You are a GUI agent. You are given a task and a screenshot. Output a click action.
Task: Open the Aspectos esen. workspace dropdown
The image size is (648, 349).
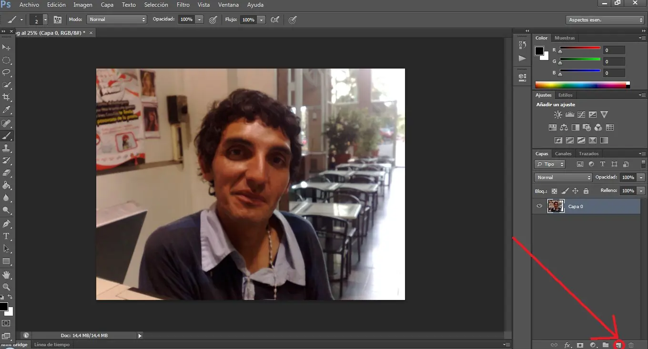605,20
